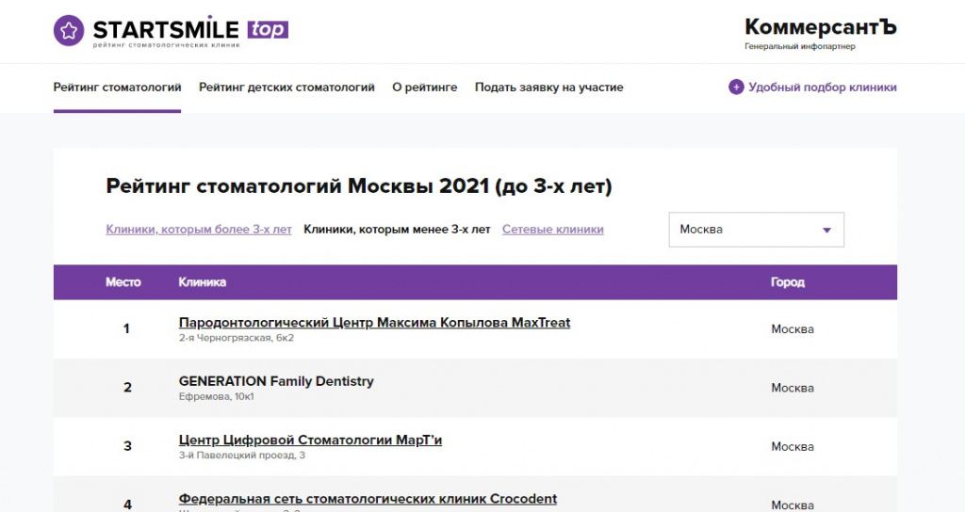
Task: Click the Город column header
Action: tap(788, 282)
